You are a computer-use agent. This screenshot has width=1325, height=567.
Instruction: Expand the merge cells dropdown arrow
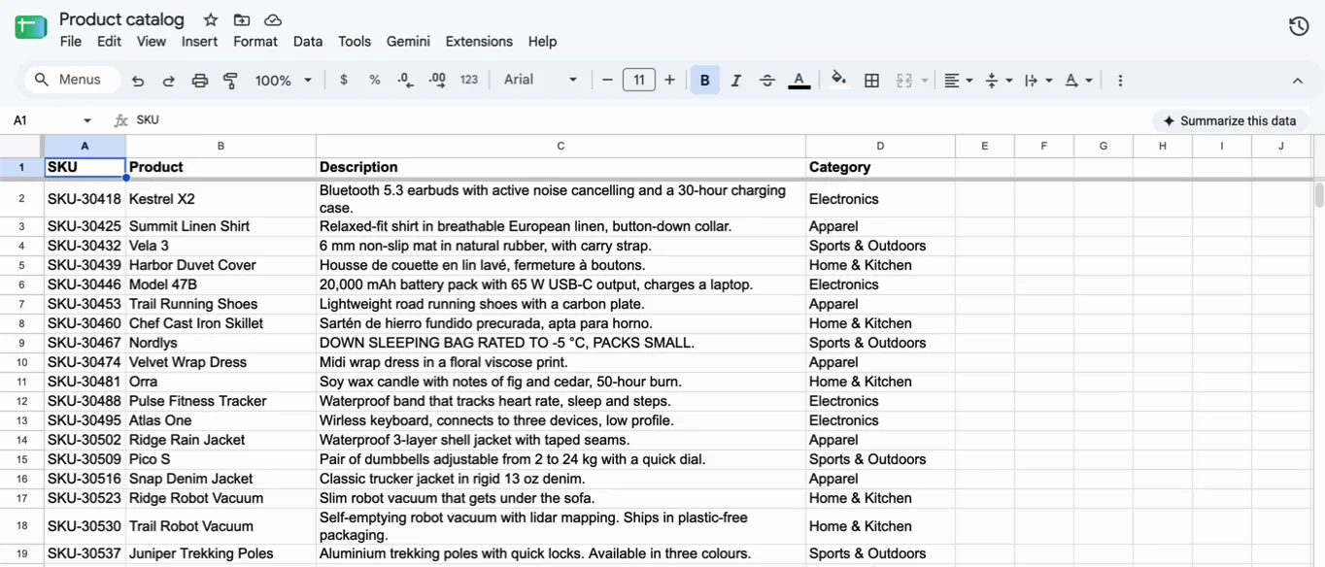click(925, 81)
